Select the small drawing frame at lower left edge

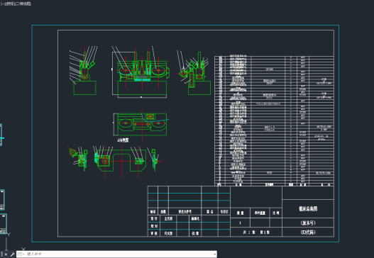[x=3, y=224]
